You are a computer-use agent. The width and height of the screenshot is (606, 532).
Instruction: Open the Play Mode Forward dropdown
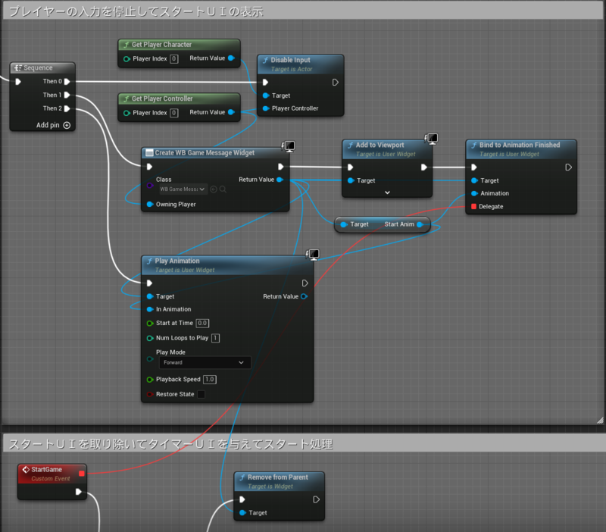pyautogui.click(x=205, y=363)
